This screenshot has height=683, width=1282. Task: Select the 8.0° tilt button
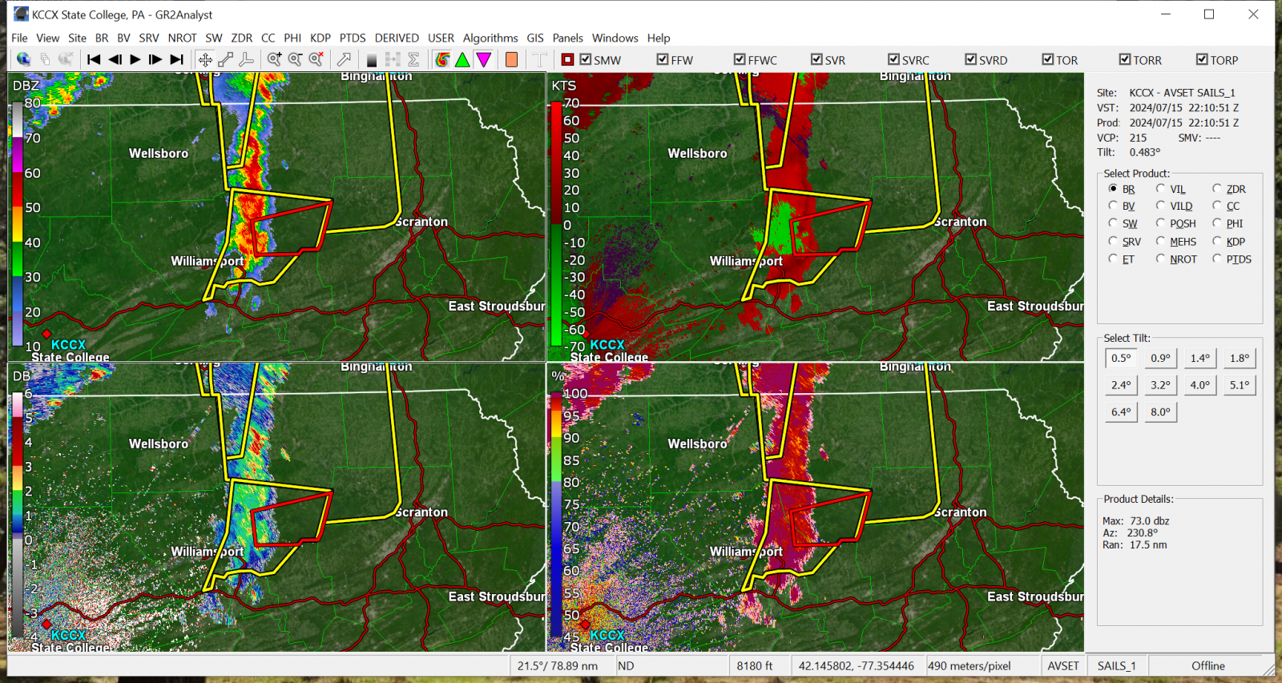1160,412
